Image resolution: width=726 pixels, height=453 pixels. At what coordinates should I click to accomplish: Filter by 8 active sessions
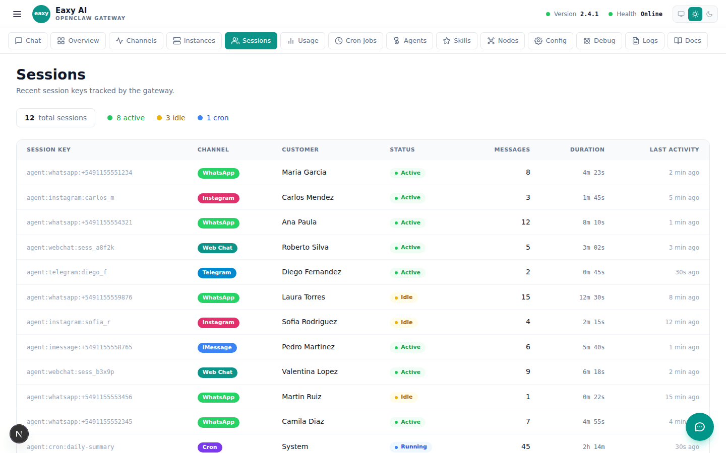[x=126, y=118]
